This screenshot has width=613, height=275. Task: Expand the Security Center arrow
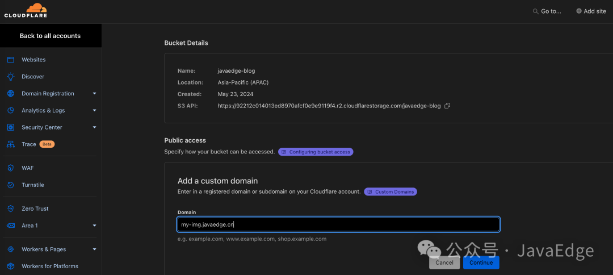[x=95, y=127]
